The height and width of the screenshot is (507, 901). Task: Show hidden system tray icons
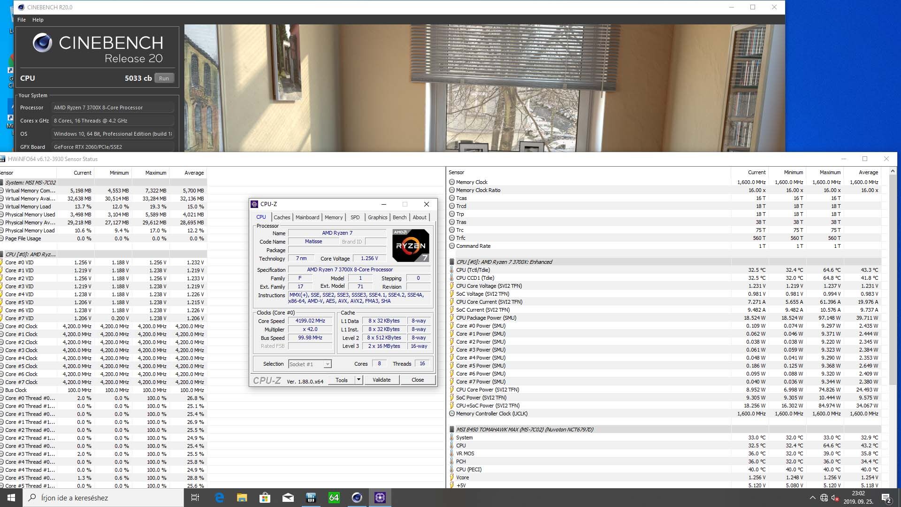812,498
